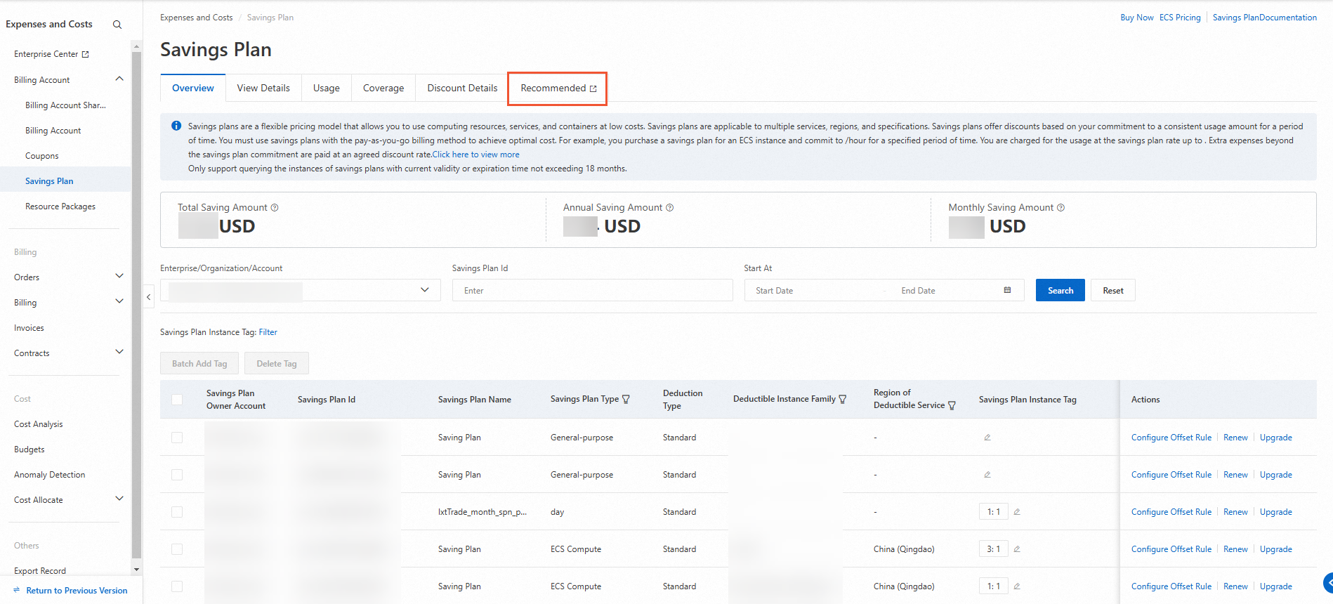This screenshot has height=604, width=1333.
Task: Click Configure Offset Rule on the first row
Action: [x=1171, y=438]
